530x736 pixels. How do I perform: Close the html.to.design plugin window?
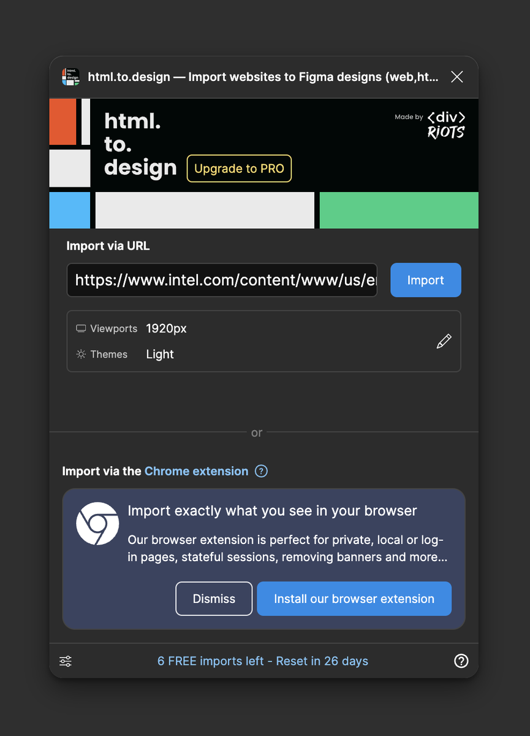456,77
